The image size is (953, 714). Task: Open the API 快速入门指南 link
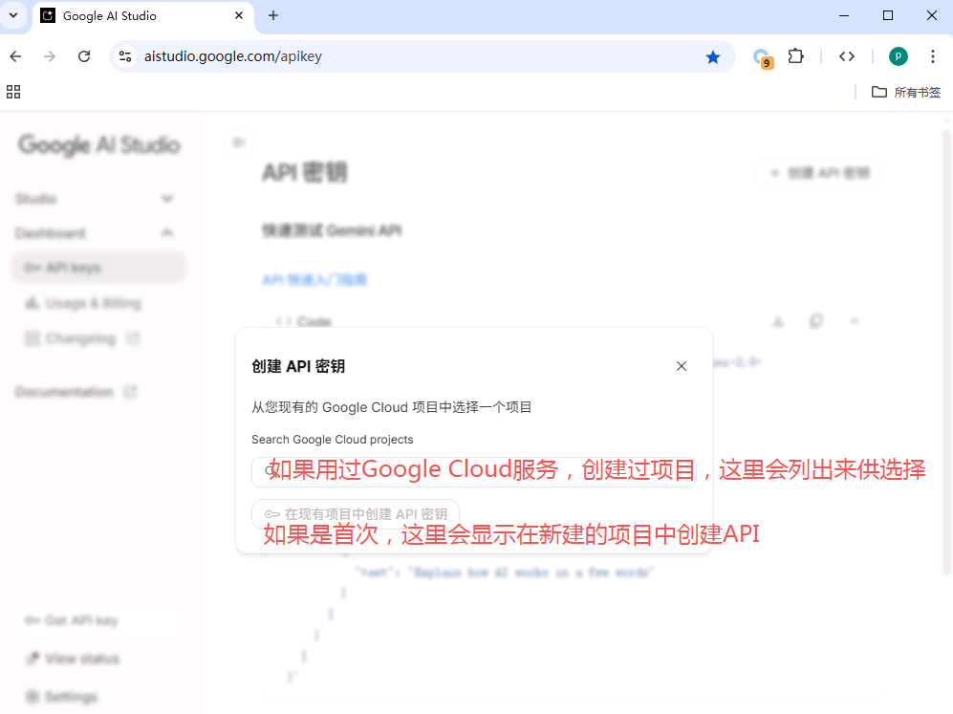click(x=314, y=280)
